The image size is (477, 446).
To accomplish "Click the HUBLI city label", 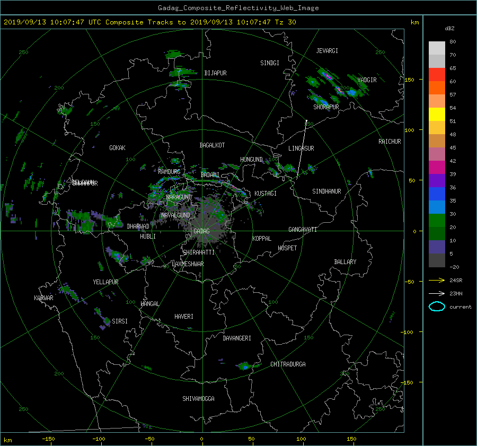I will click(147, 237).
